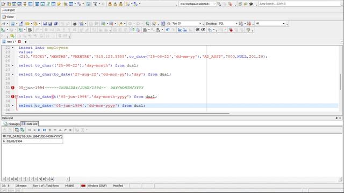Click the 'Modified' status bar entry

(118, 186)
